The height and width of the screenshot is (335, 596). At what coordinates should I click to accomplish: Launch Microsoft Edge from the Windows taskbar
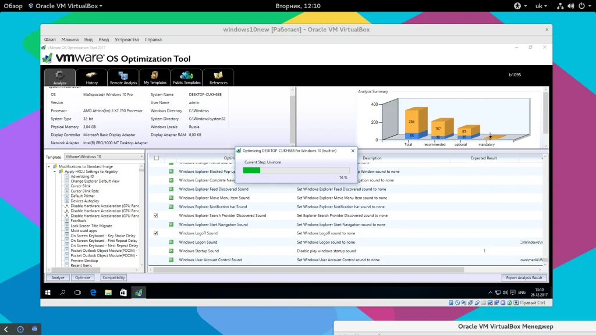click(x=93, y=293)
